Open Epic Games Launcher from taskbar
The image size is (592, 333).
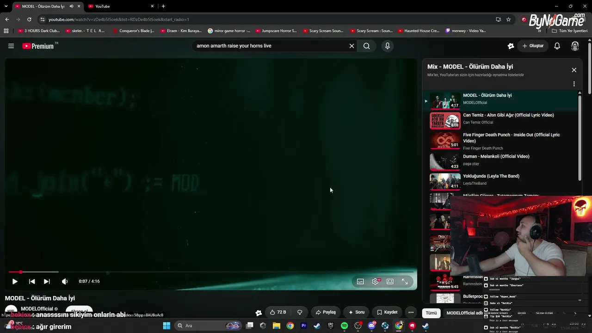click(331, 326)
